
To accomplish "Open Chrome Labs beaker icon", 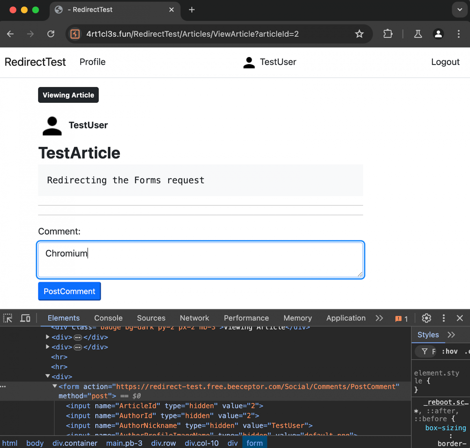I will click(418, 34).
